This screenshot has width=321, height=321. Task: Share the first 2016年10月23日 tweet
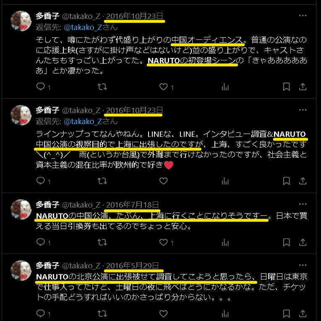[x=303, y=86]
